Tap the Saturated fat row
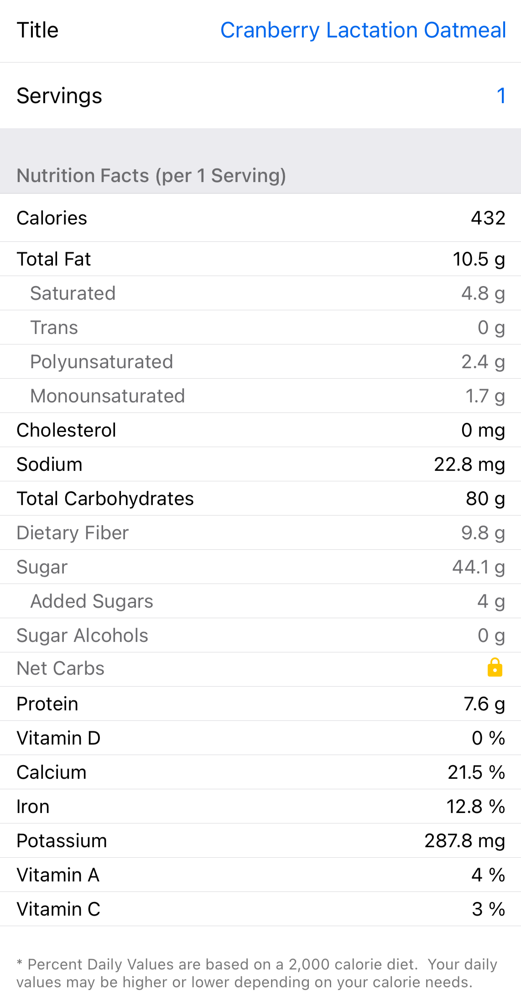The image size is (521, 1000). tap(260, 293)
